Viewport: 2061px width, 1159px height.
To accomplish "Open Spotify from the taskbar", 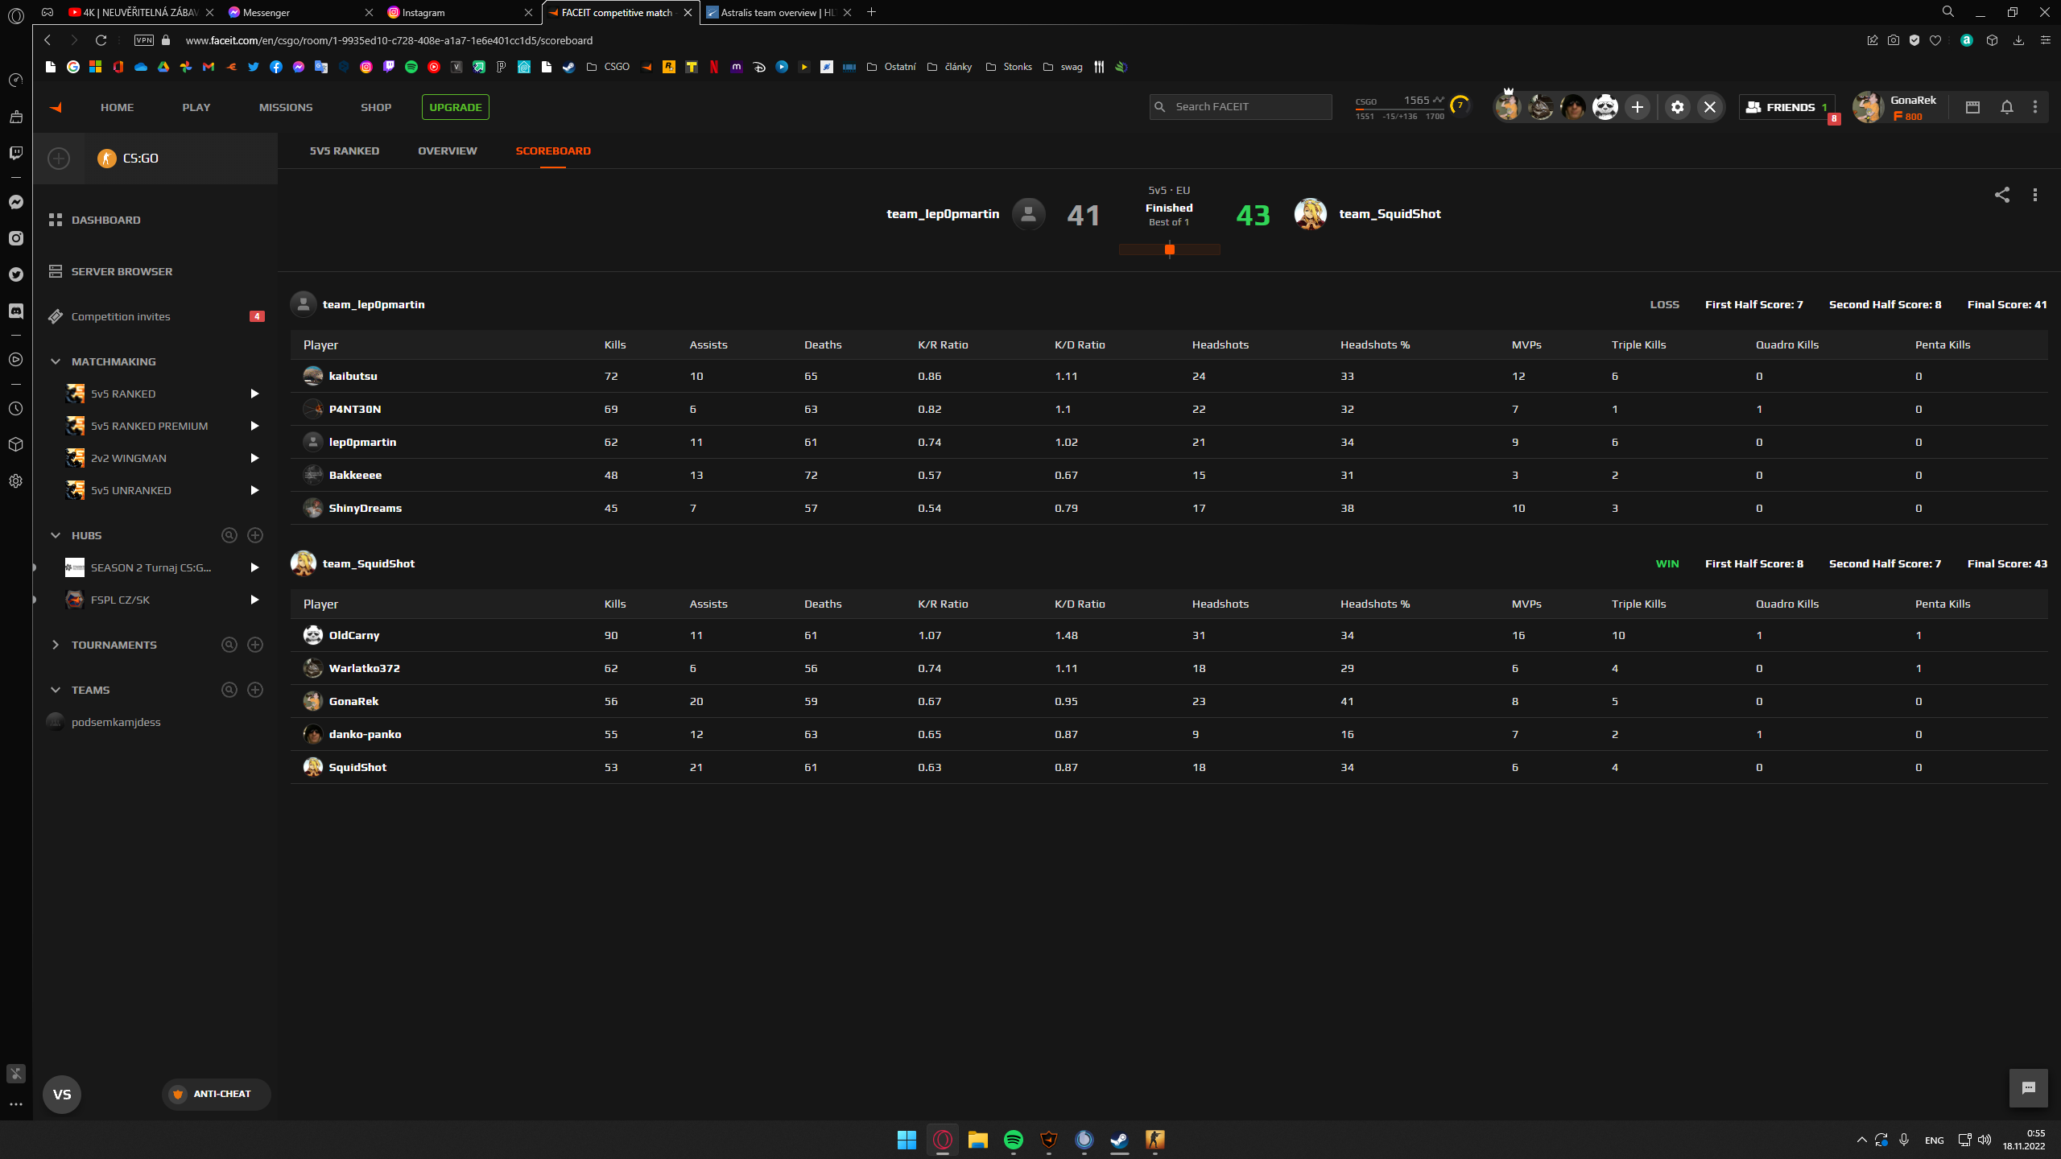I will pos(1013,1140).
